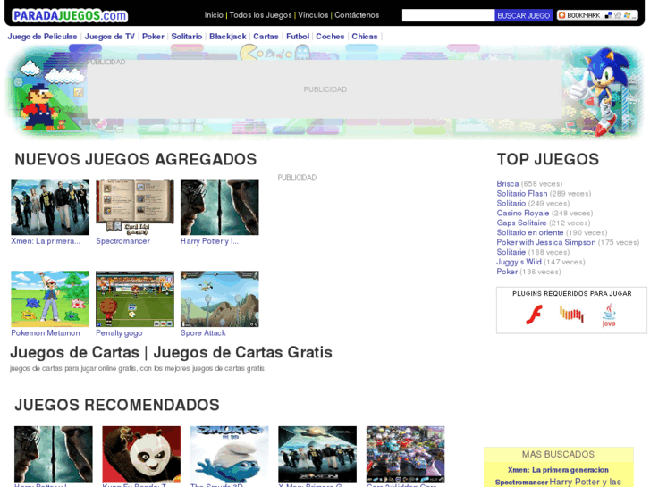Open Harry Potter thumbnail in new games

click(x=220, y=206)
